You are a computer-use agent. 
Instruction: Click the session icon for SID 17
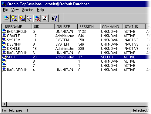4,36
